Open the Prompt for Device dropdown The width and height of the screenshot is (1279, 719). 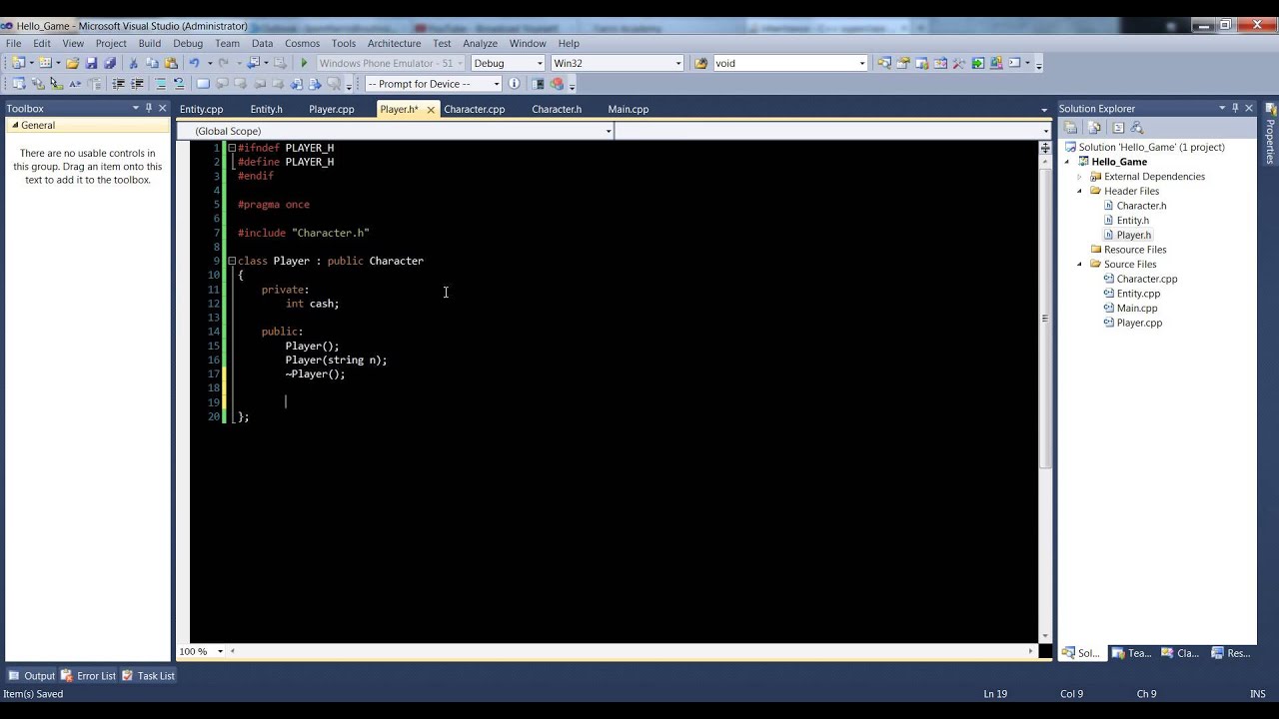click(x=497, y=84)
